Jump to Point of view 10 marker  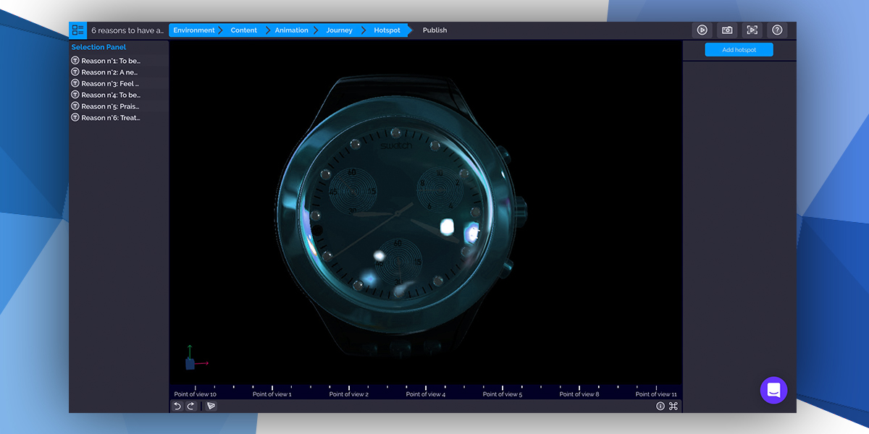click(x=195, y=394)
